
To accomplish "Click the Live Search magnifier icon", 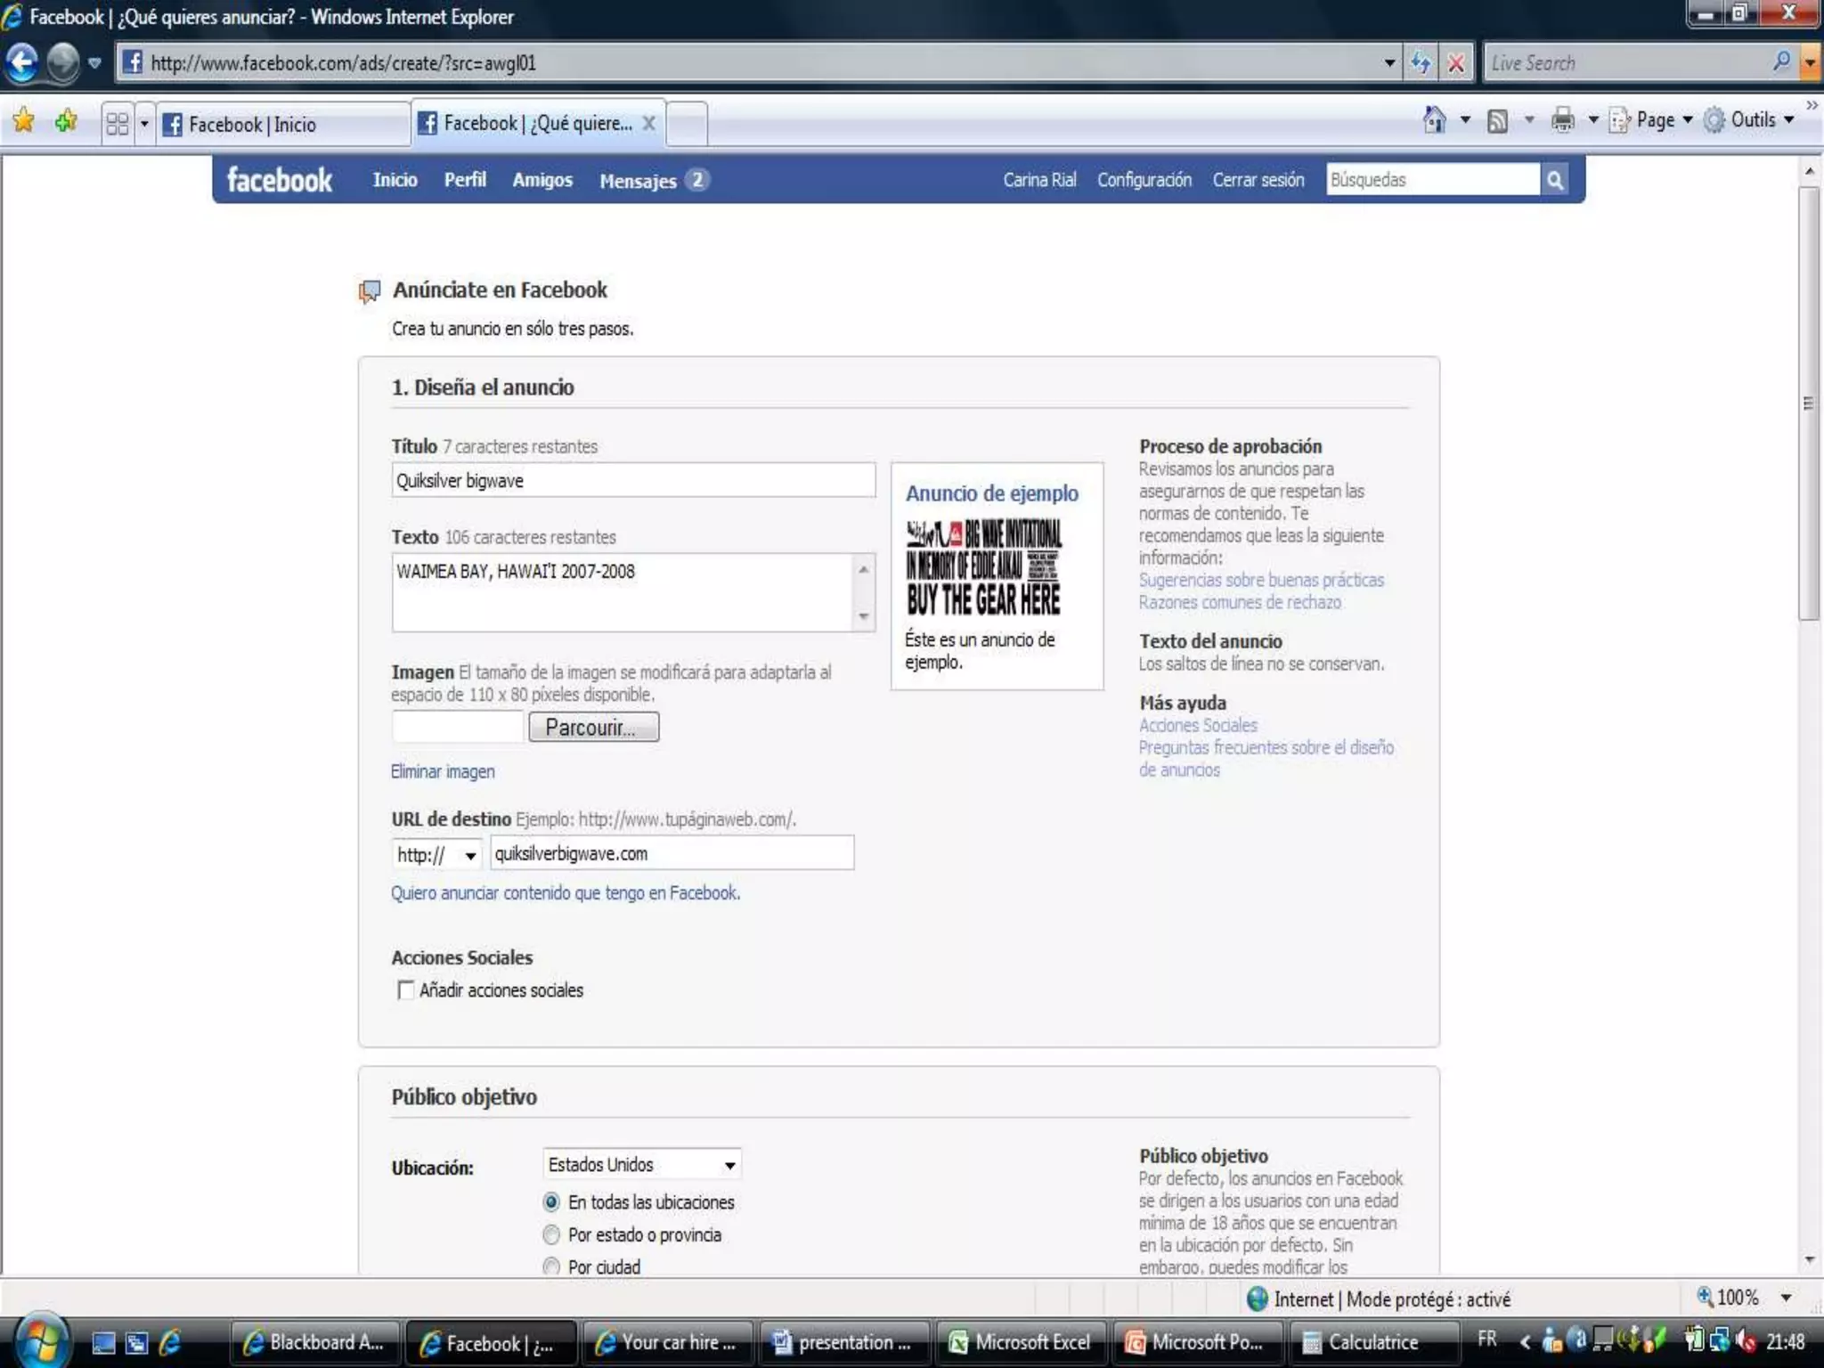I will pyautogui.click(x=1781, y=62).
